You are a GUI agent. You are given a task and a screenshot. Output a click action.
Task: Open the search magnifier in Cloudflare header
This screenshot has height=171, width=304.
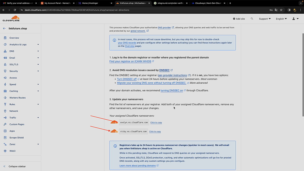coord(252,19)
